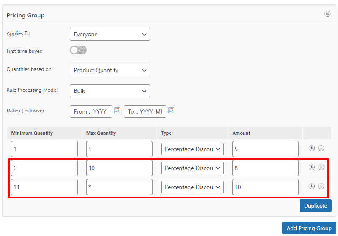
Task: Click the Max Quantity field with asterisk
Action: (119, 187)
